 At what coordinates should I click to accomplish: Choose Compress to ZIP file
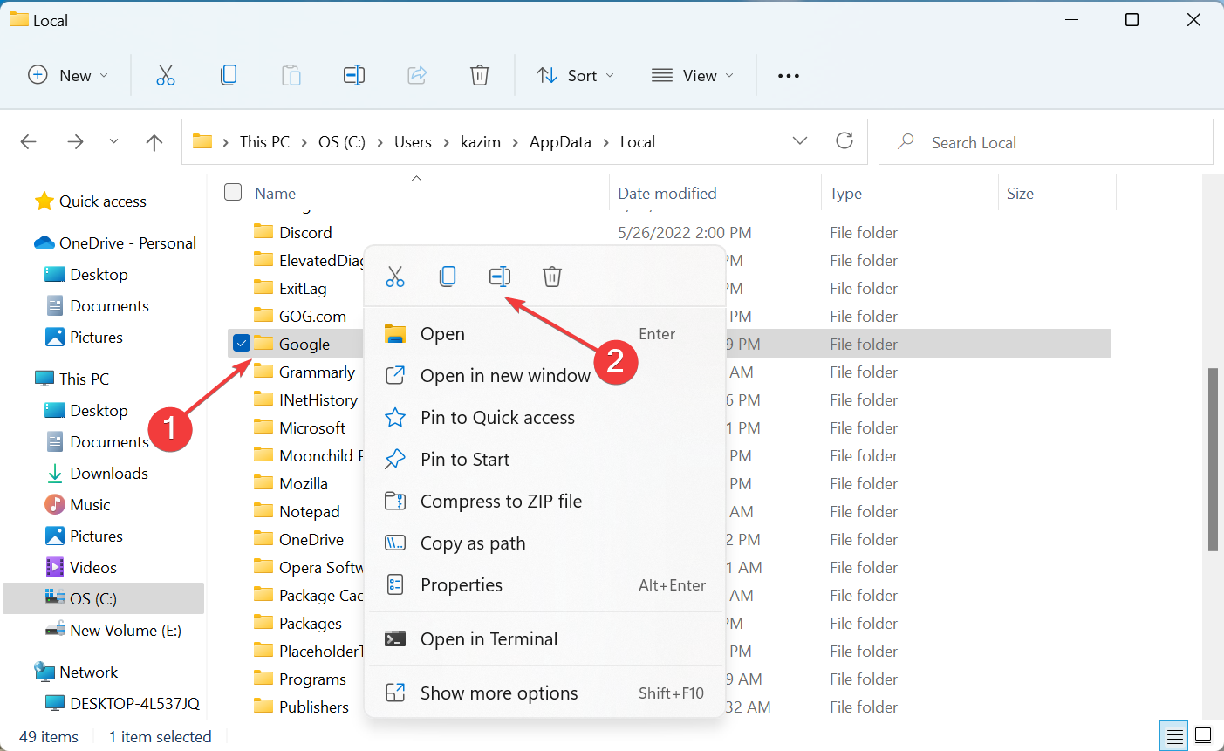click(546, 502)
